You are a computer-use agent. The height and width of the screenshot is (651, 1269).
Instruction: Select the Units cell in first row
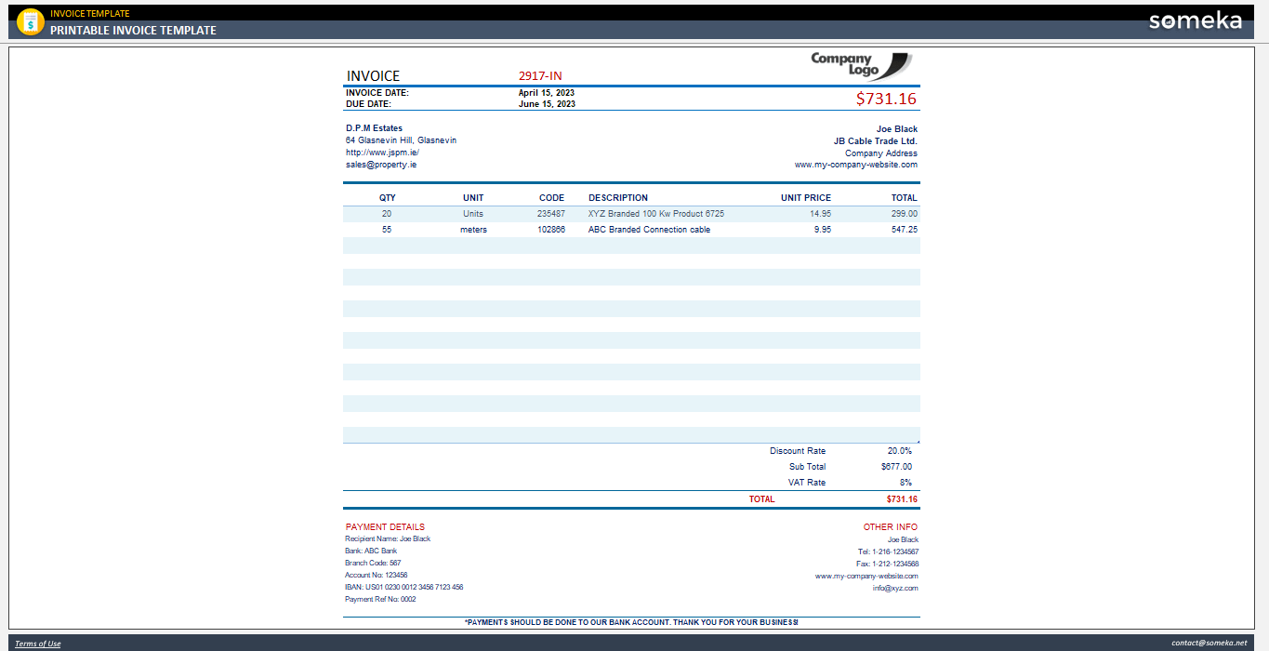pos(473,214)
